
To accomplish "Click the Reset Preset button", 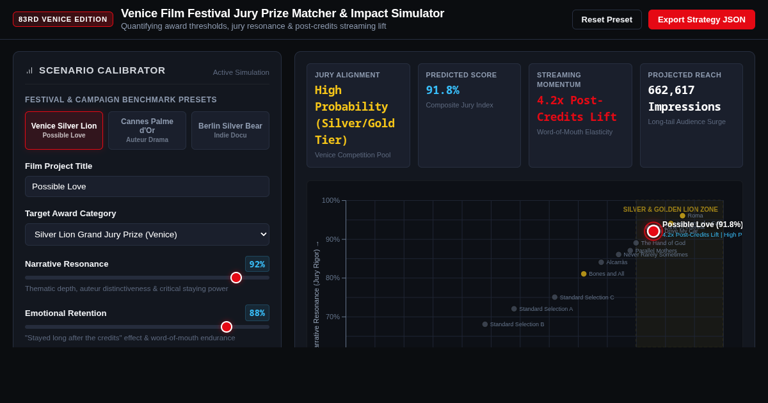I will click(607, 19).
